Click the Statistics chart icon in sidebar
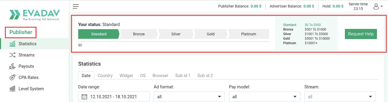Screen dimensions: 388x102 click(x=12, y=44)
